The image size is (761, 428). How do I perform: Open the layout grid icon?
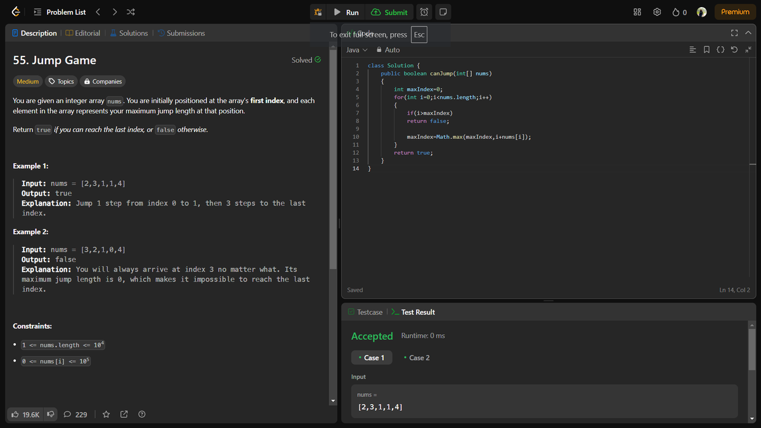click(637, 12)
